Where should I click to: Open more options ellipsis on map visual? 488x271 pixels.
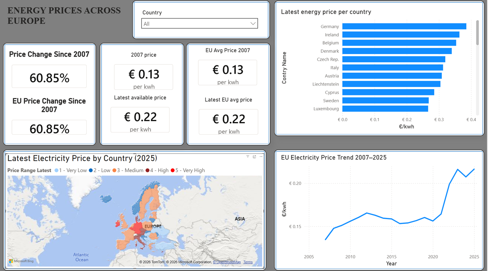[261, 157]
